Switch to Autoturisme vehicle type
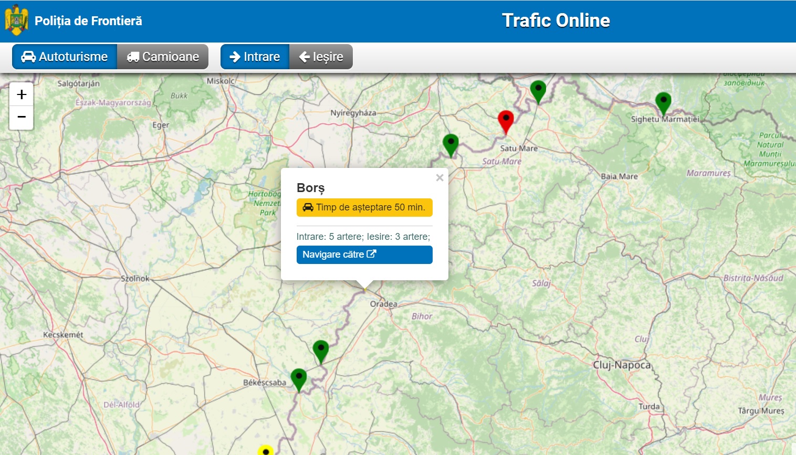The image size is (796, 455). [64, 57]
